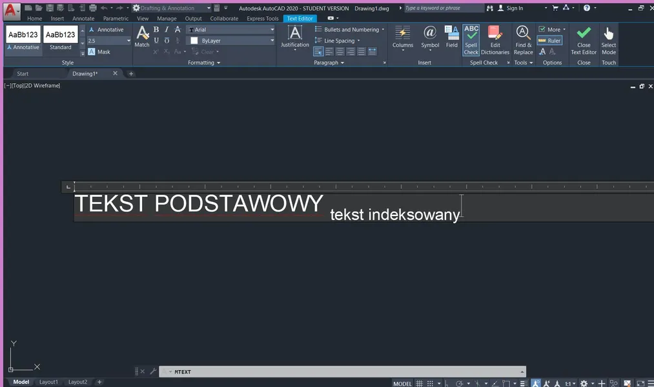Image resolution: width=654 pixels, height=387 pixels.
Task: Select the Close Text Editor checkmark icon
Action: 583,32
